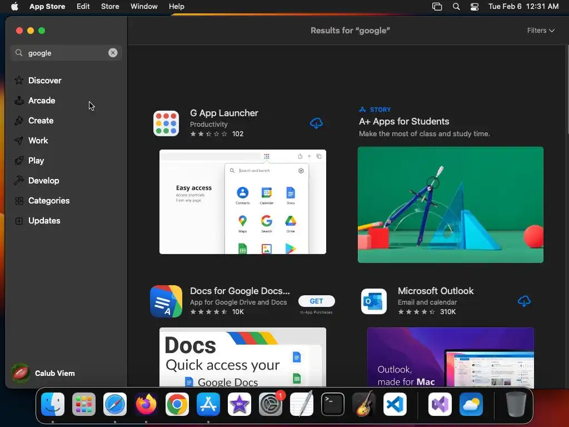Screen dimensions: 569x427
Task: Download G App Launcher via cloud icon
Action: pos(316,123)
